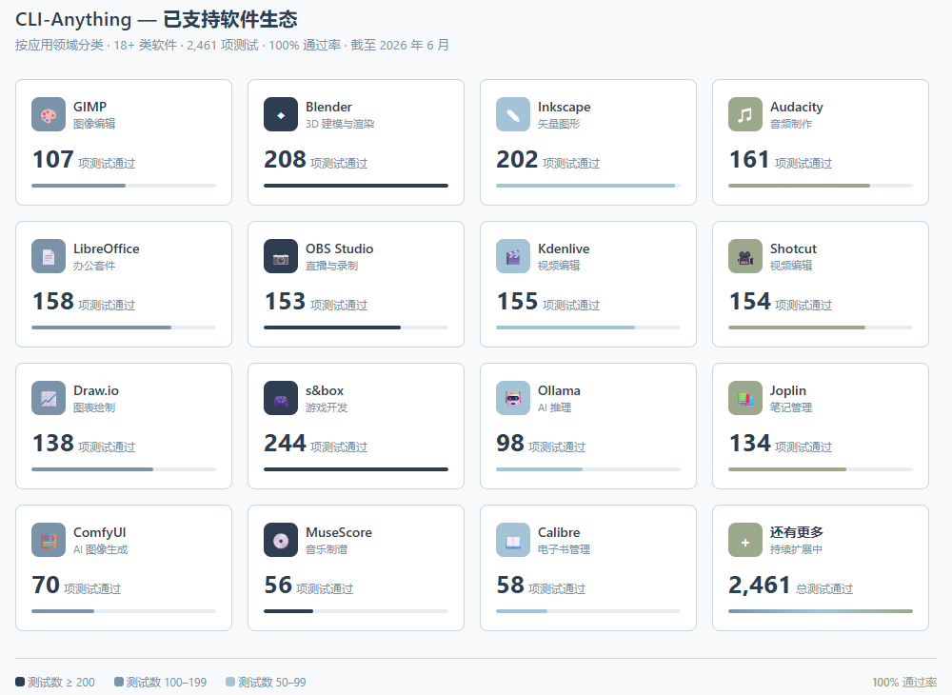
Task: Click the summary line mentioning 18+ 类软件
Action: (232, 46)
